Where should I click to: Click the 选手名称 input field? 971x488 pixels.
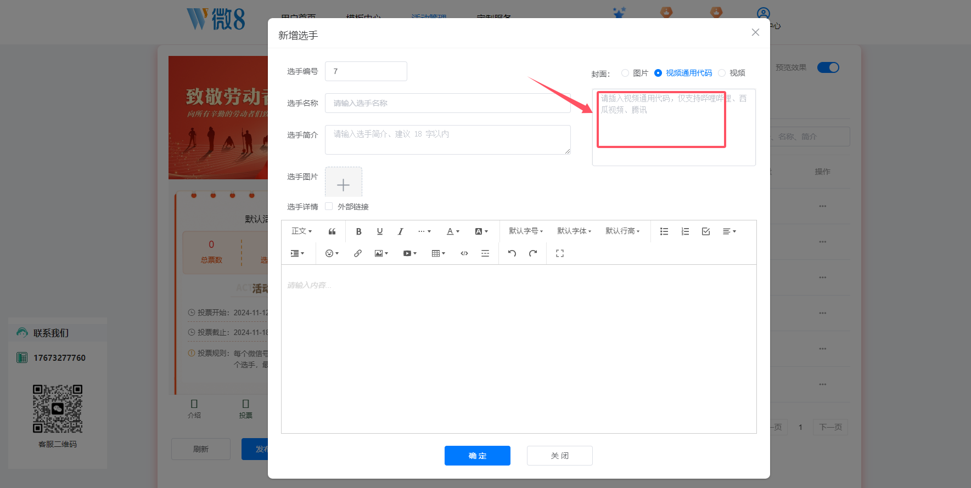coord(448,103)
